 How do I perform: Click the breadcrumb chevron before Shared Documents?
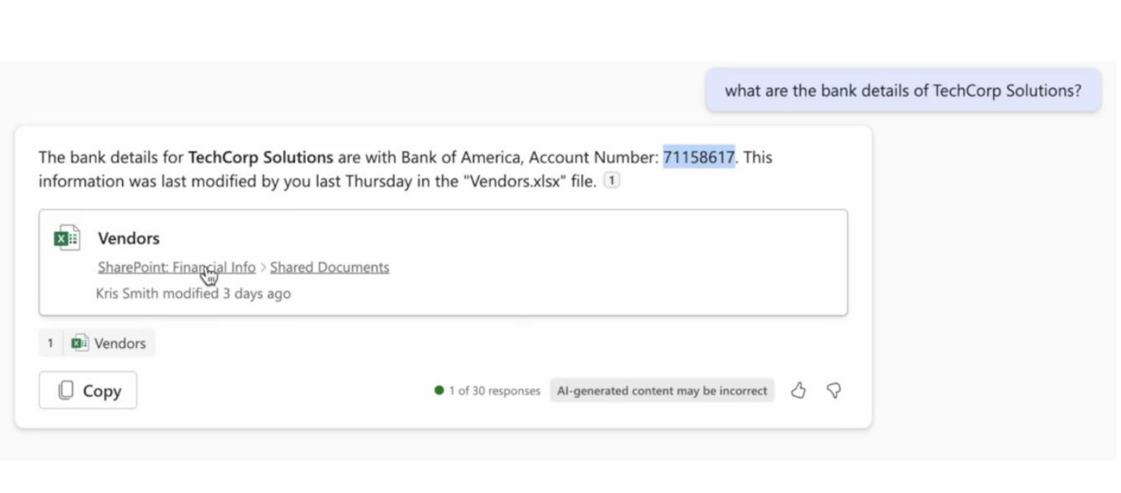pos(263,267)
